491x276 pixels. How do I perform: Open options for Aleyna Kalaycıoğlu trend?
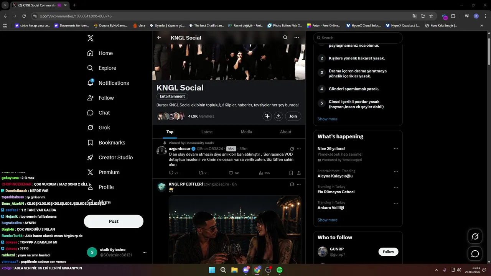tap(396, 171)
